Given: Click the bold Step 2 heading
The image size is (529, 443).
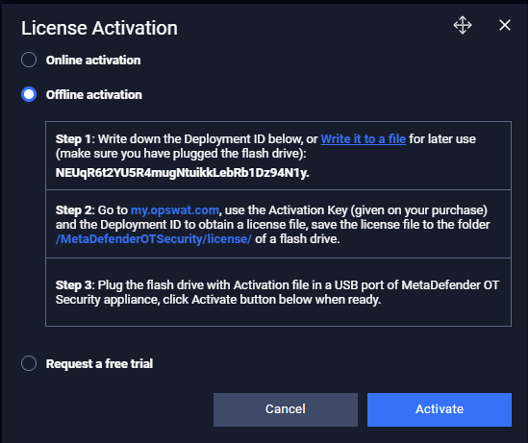Looking at the screenshot, I should (73, 210).
